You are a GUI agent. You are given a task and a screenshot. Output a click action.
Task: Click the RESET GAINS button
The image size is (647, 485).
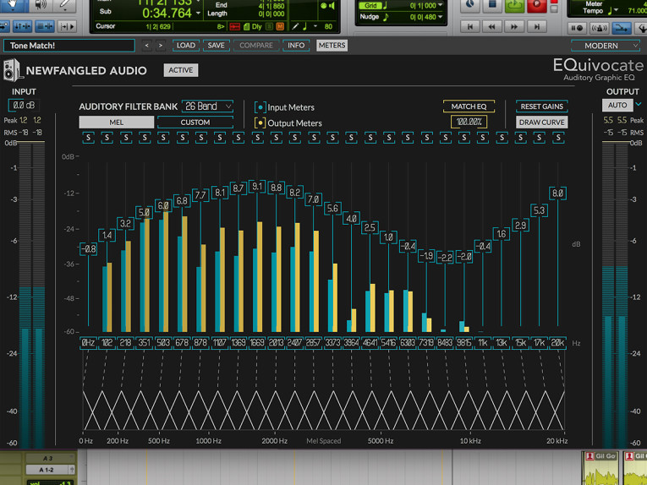click(x=542, y=106)
